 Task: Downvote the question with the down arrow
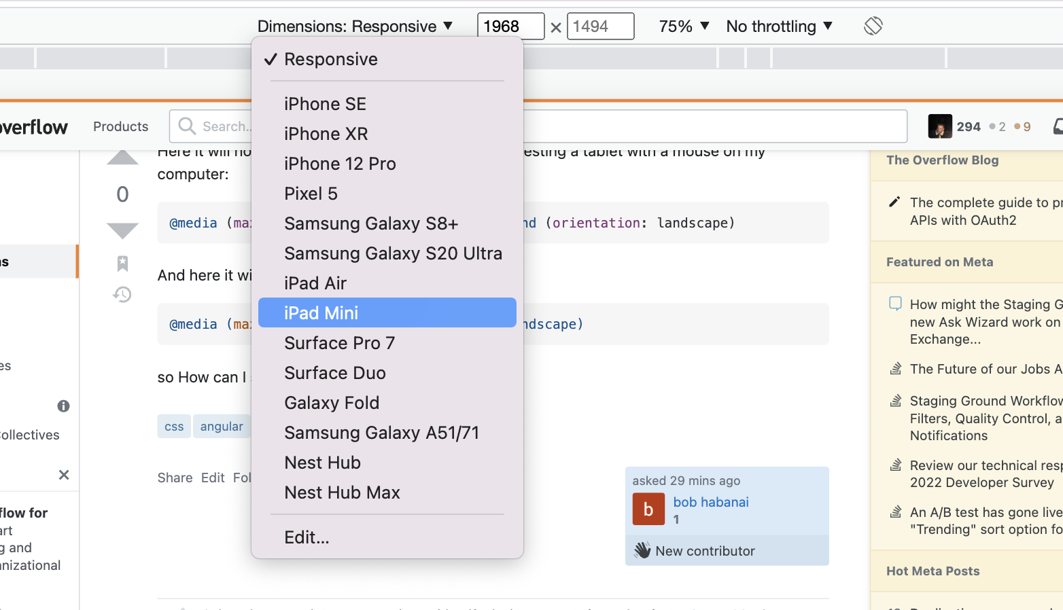point(123,231)
